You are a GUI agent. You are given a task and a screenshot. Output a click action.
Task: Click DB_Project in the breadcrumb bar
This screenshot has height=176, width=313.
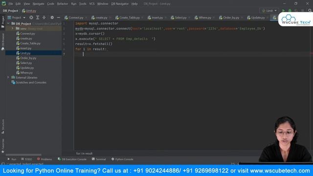click(10, 11)
